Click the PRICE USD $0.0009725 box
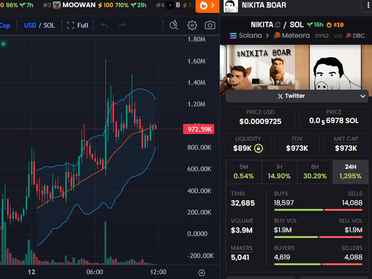 point(260,118)
